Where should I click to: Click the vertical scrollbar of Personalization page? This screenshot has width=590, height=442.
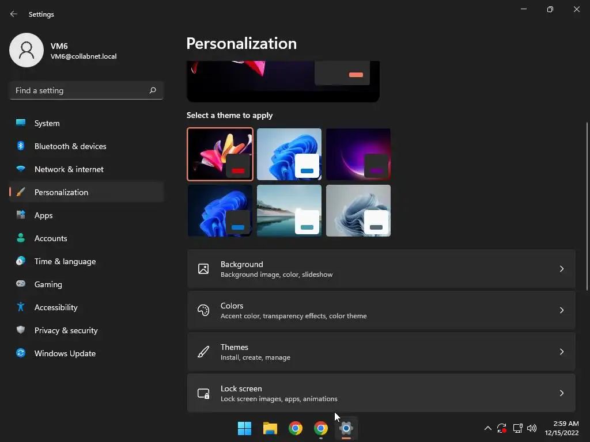pos(587,206)
